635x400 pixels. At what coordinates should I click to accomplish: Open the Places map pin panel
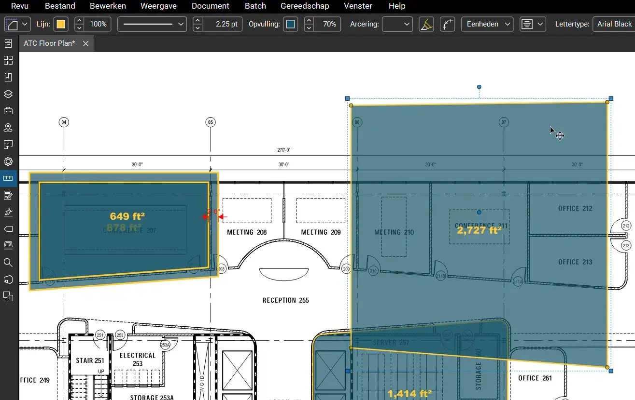tap(8, 128)
